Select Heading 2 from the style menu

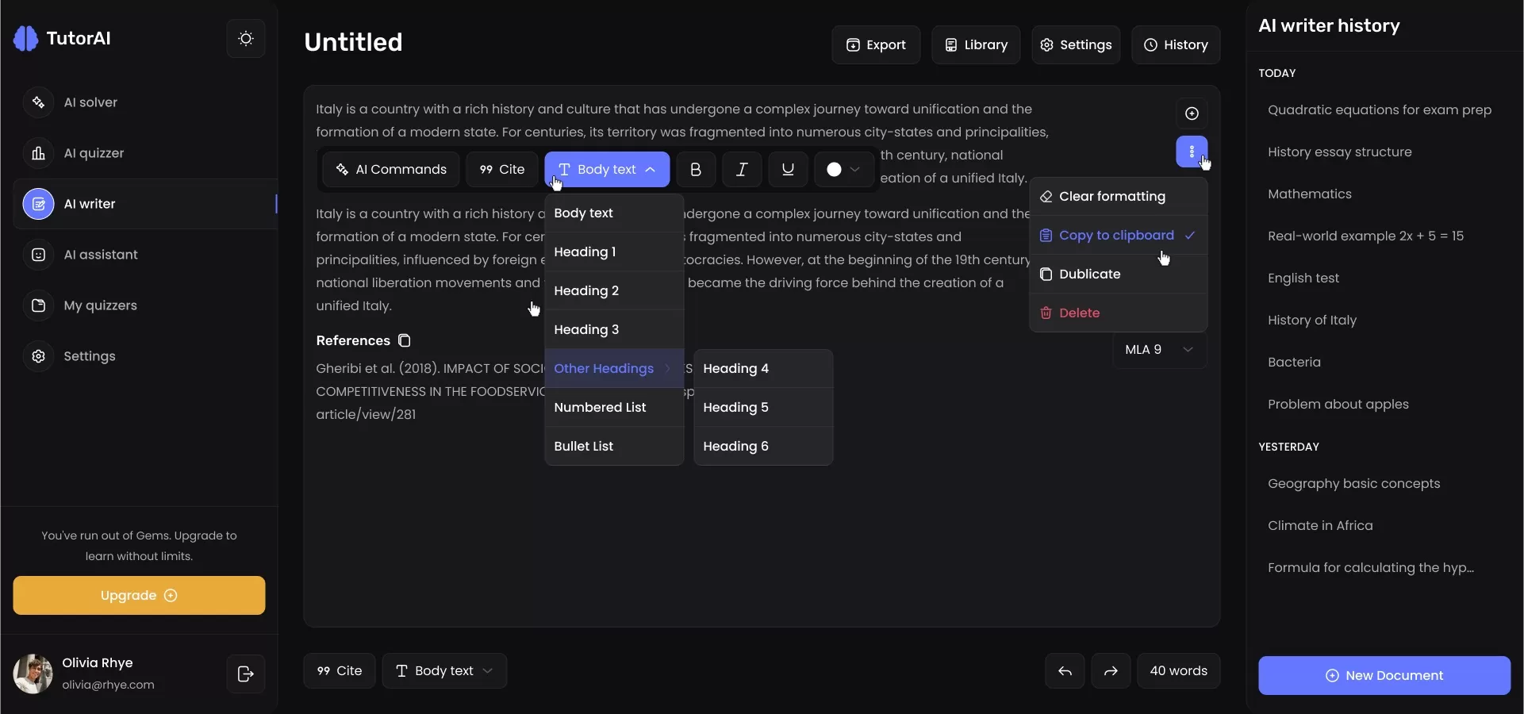click(586, 291)
